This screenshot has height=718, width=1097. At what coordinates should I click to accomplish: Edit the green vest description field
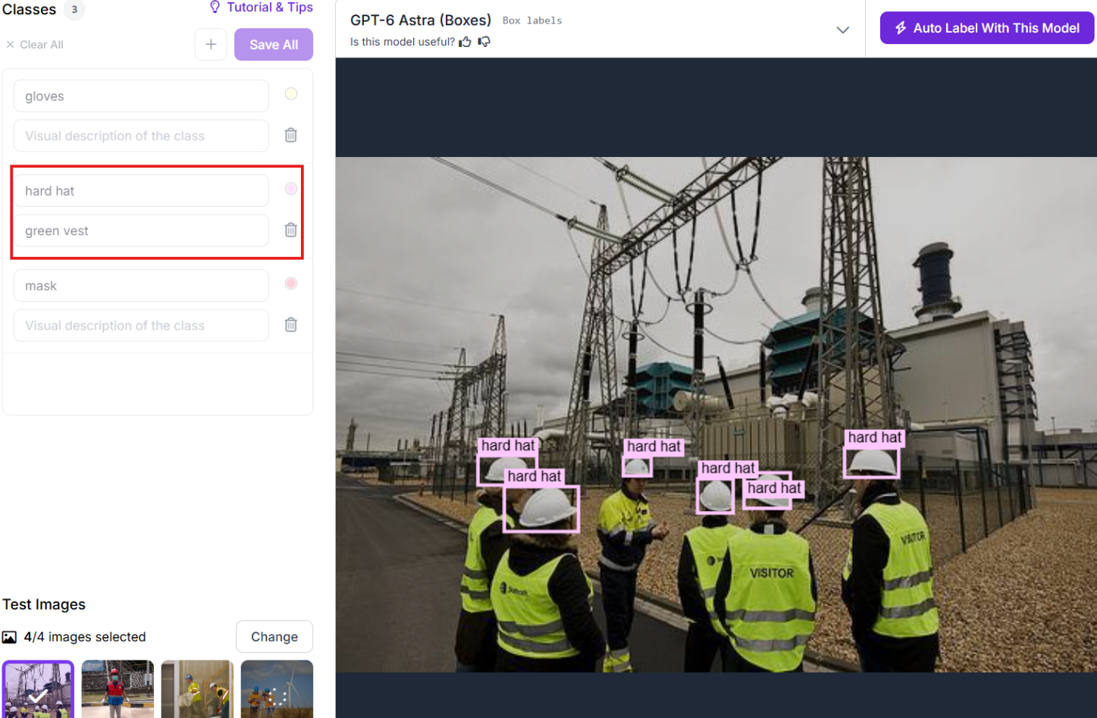pyautogui.click(x=141, y=230)
